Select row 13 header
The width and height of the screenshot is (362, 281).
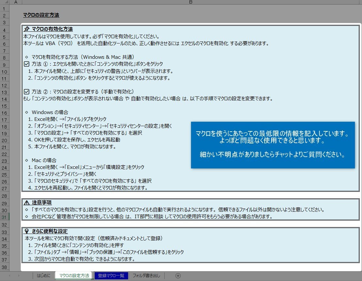coord(4,92)
